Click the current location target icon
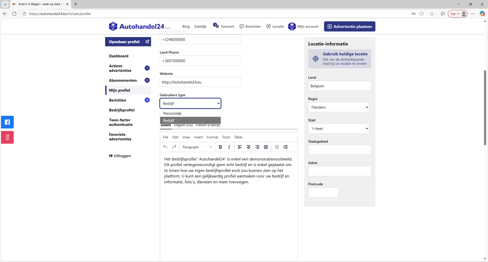488x262 pixels. pos(316,59)
